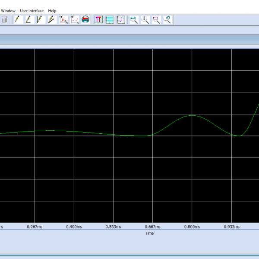Click the zoom area rectangle icon
259x259 pixels.
coord(156,19)
